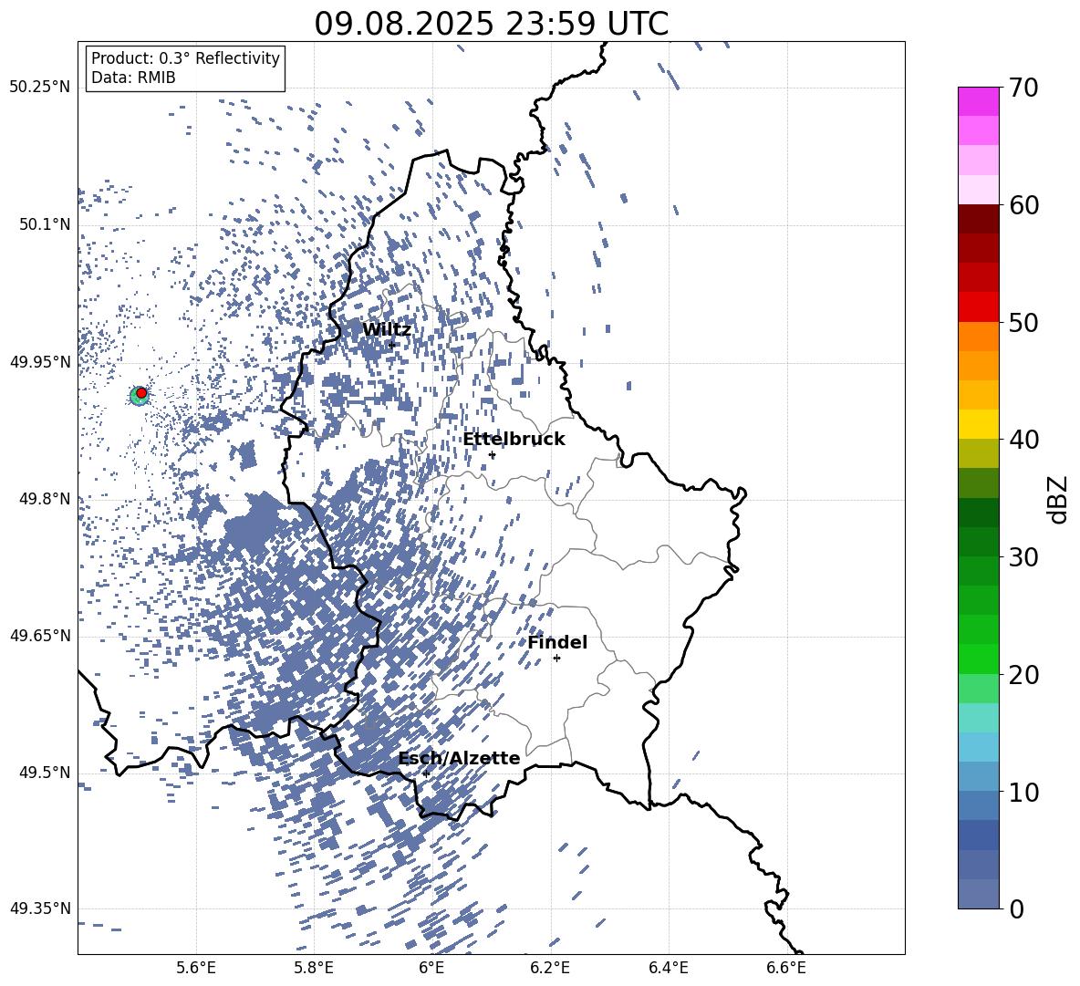
Task: Click the colorbar tick label 70
Action: click(x=1023, y=88)
